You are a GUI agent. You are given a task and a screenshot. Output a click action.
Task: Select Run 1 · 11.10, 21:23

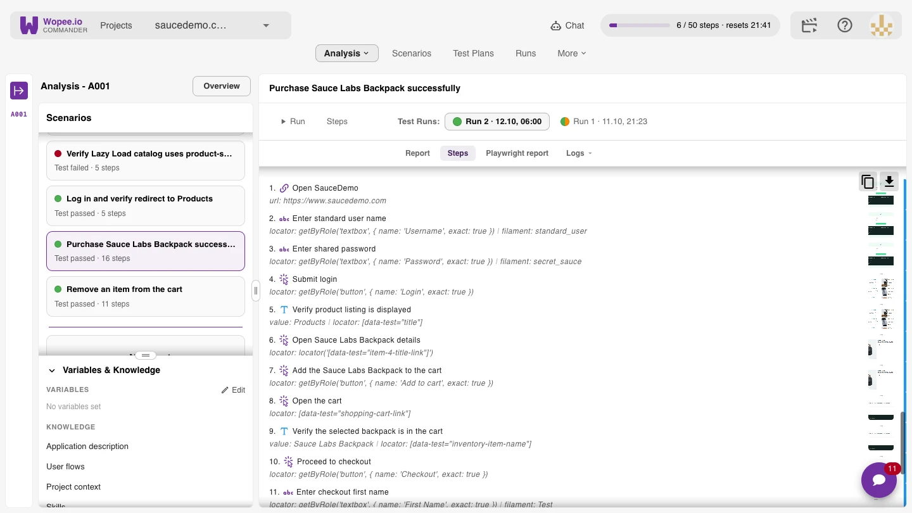[x=604, y=122]
